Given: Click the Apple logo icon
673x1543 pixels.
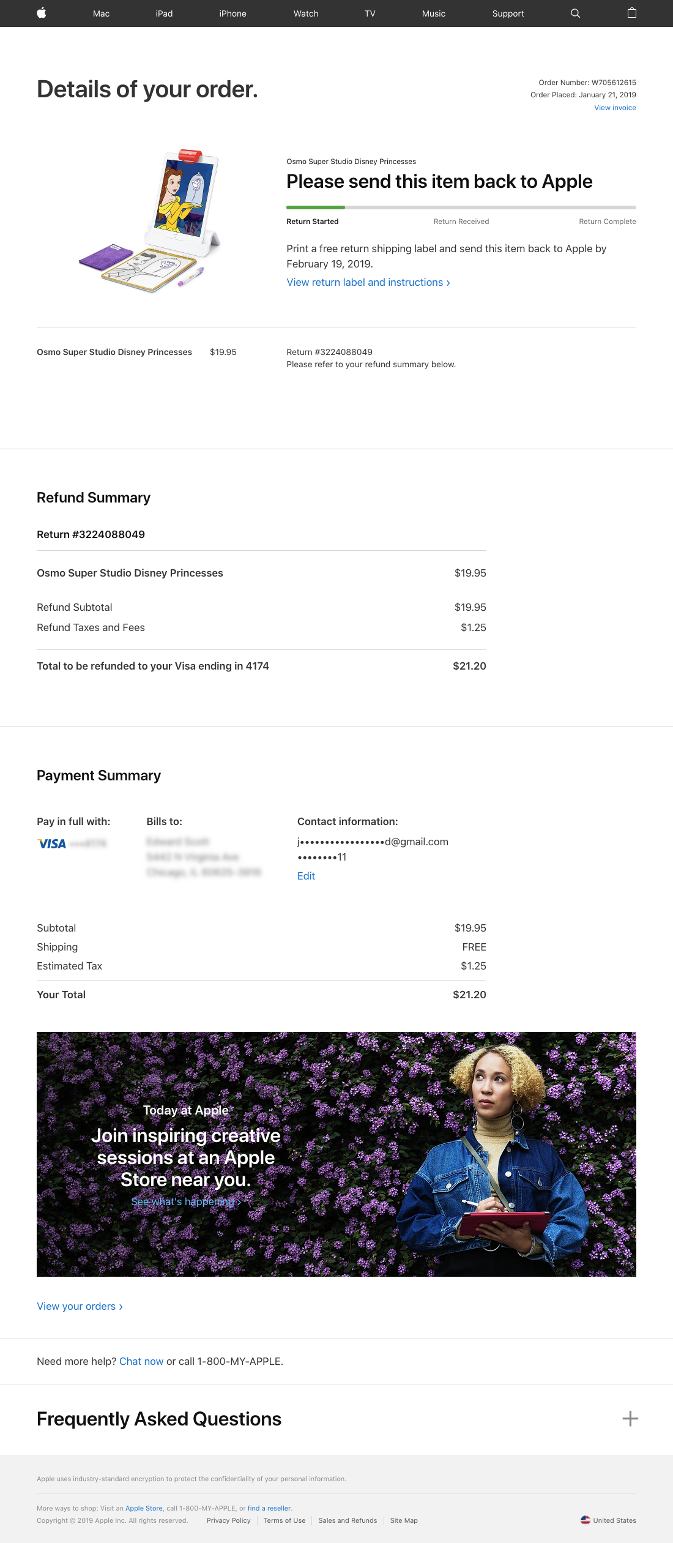Looking at the screenshot, I should (x=42, y=13).
